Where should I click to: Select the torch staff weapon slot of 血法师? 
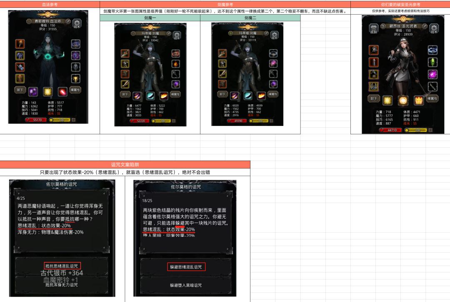coord(20,44)
